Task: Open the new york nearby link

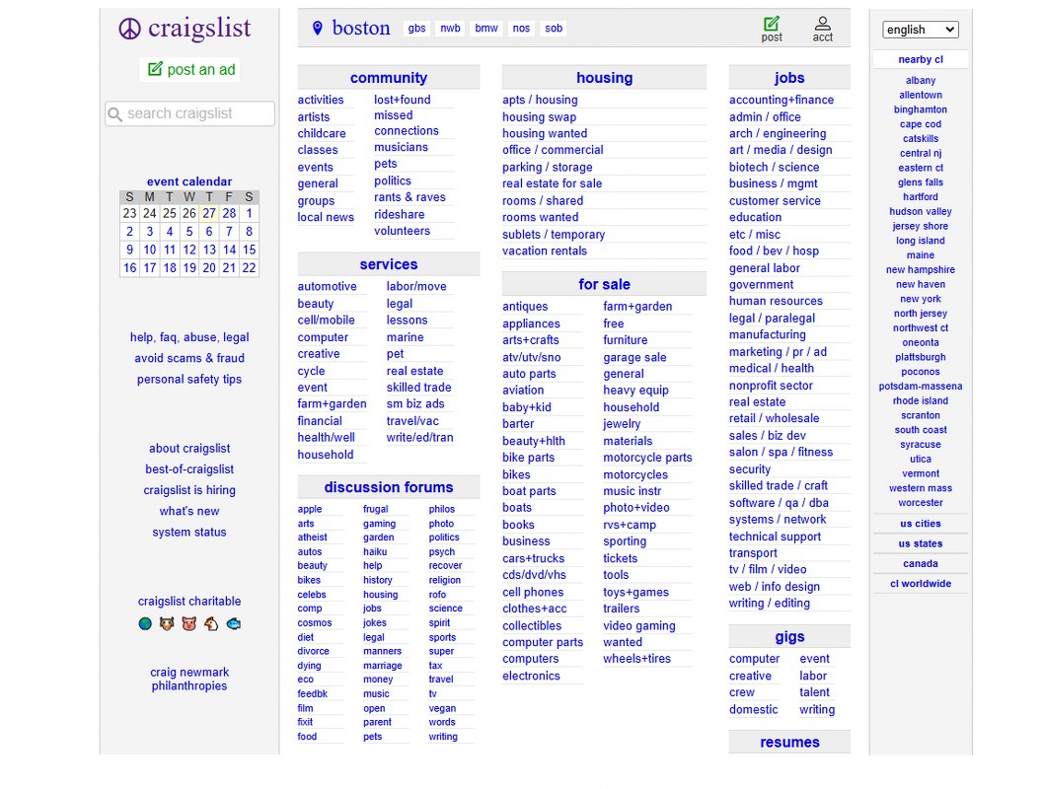Action: click(x=920, y=299)
